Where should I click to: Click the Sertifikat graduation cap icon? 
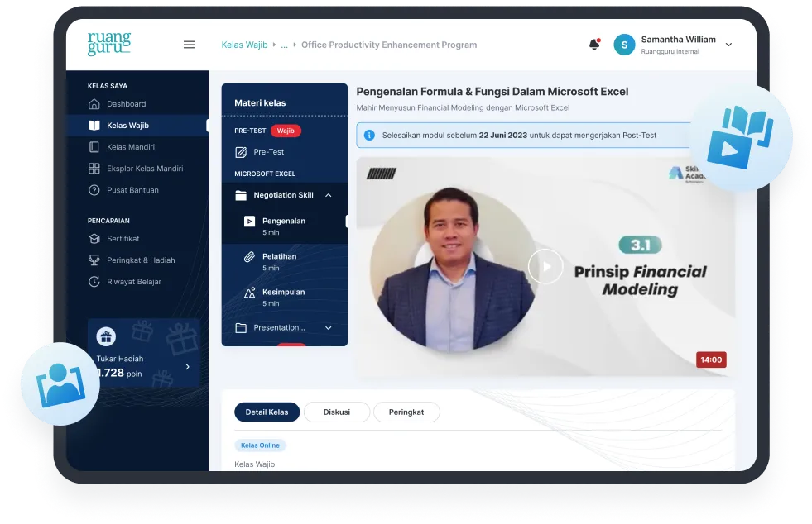pyautogui.click(x=94, y=239)
